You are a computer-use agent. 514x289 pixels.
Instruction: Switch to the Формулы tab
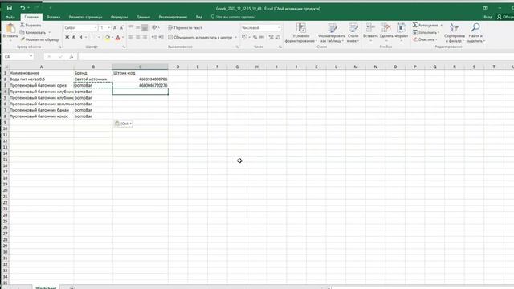119,17
